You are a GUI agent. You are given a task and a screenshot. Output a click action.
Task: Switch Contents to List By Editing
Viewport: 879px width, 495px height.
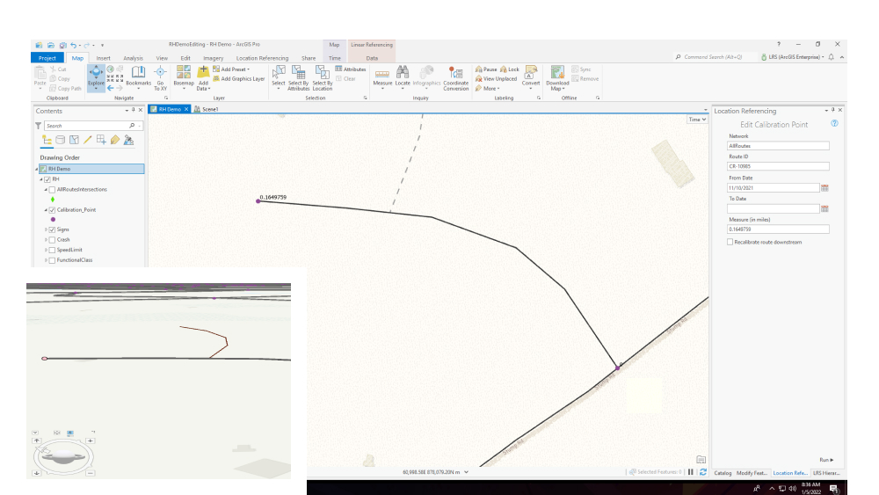87,140
